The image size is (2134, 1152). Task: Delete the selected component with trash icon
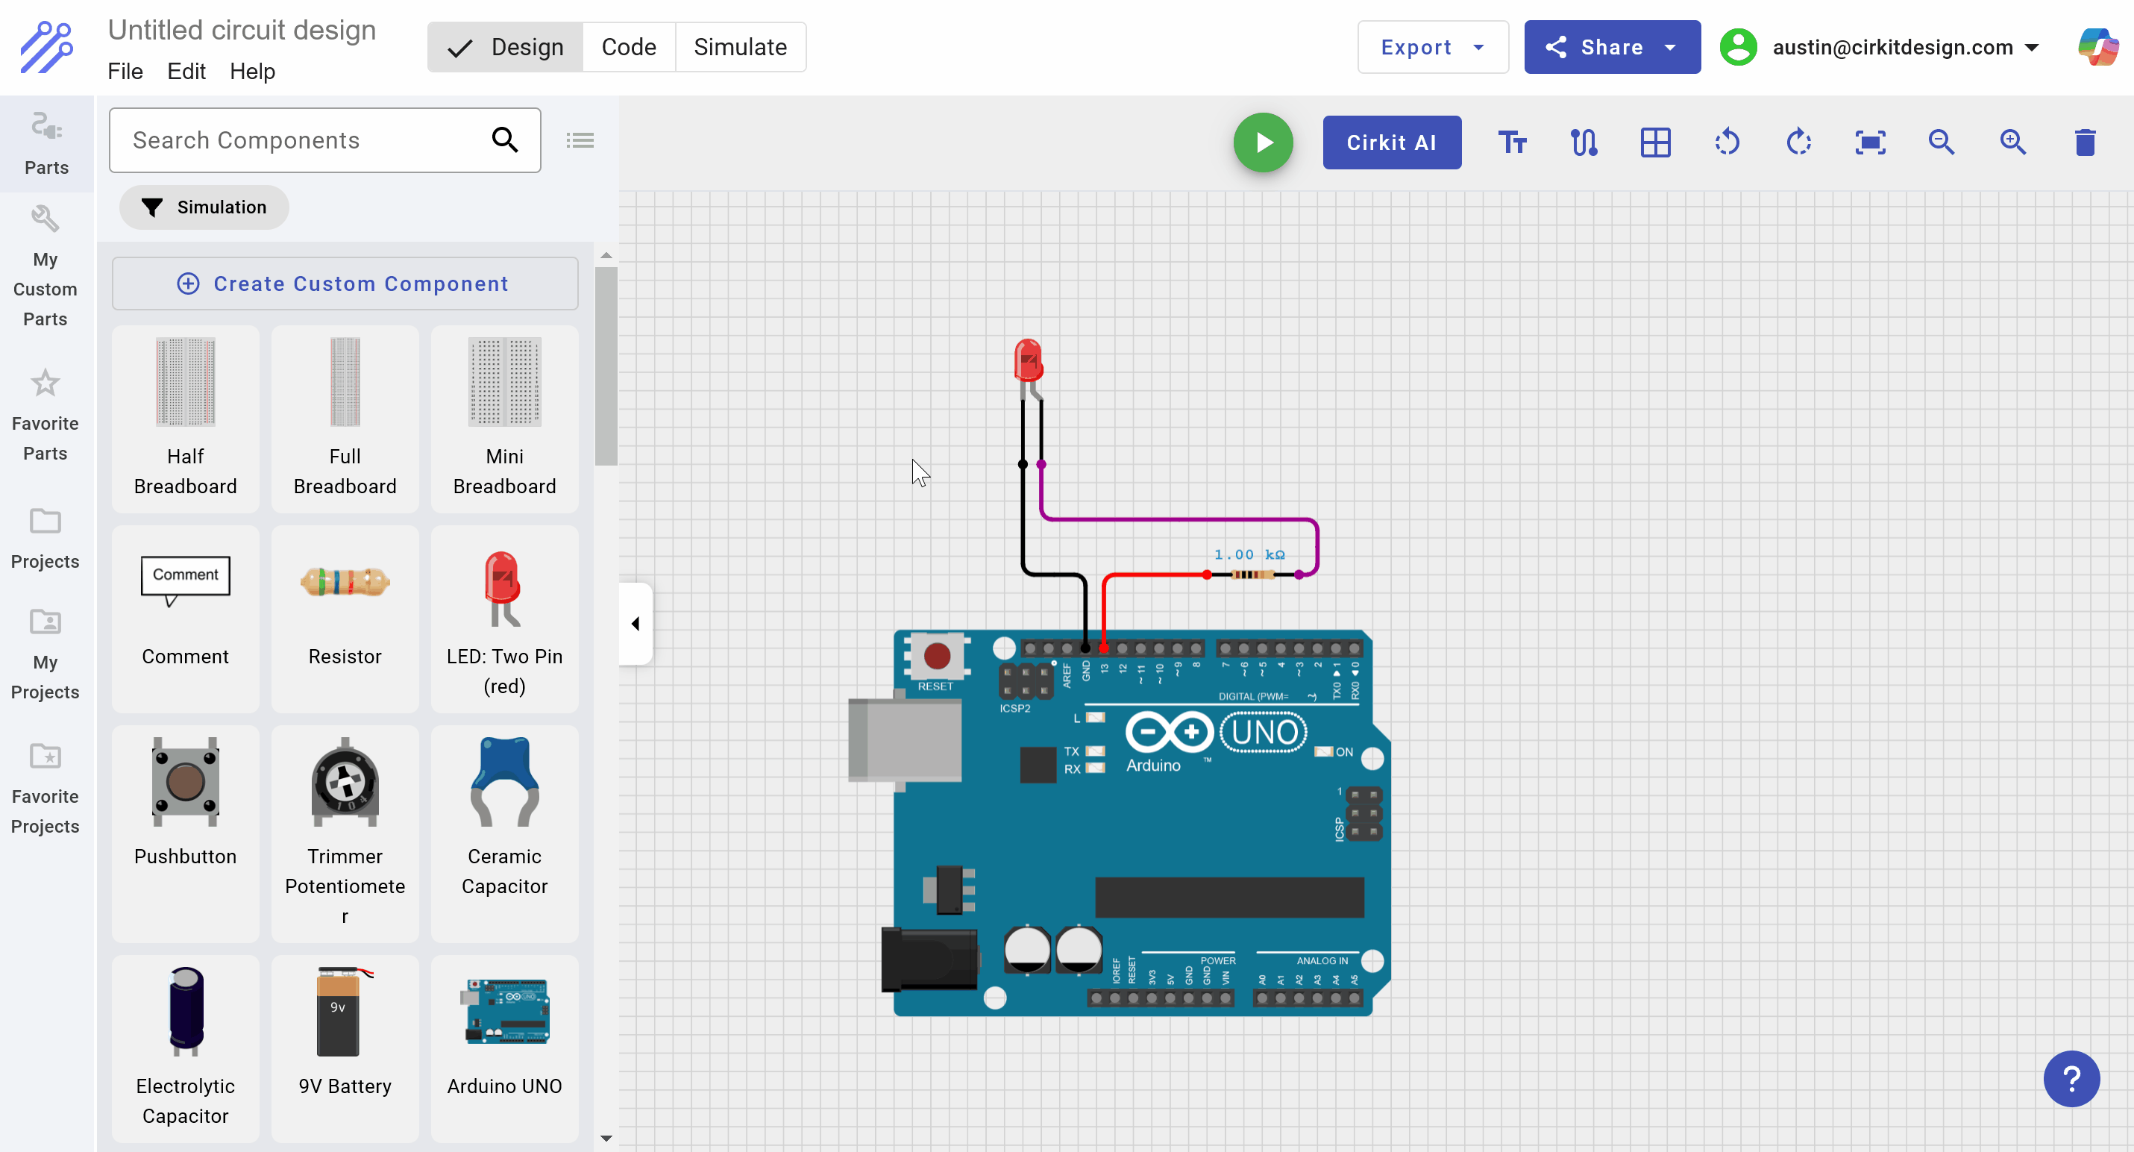coord(2084,143)
